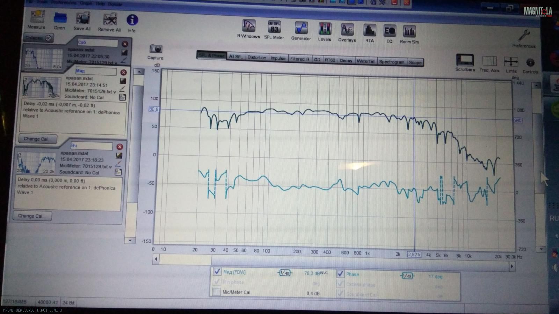The height and width of the screenshot is (314, 559).
Task: Toggle the Min phase checkbox
Action: click(x=217, y=282)
